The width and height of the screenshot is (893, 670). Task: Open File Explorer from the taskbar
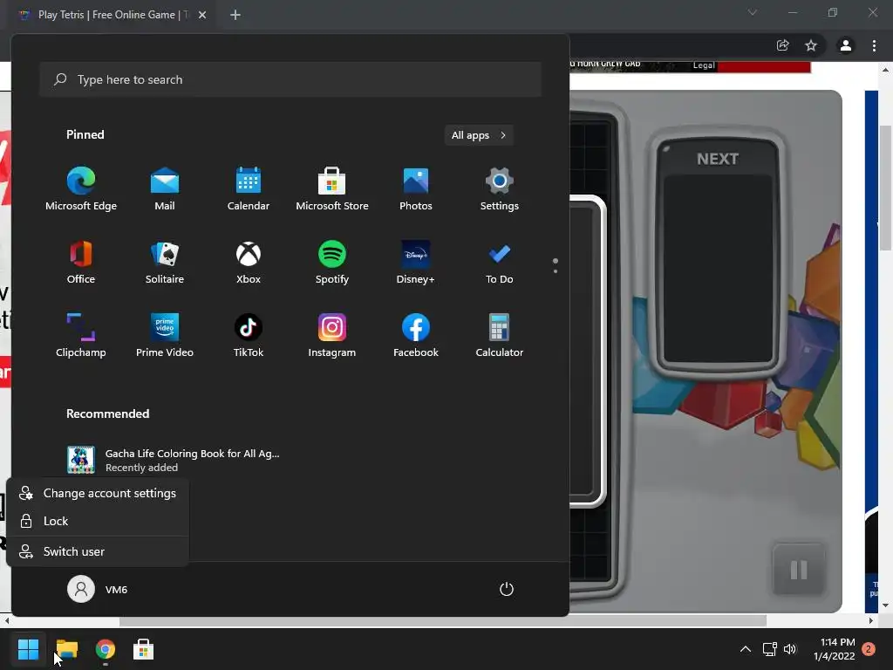coord(66,649)
